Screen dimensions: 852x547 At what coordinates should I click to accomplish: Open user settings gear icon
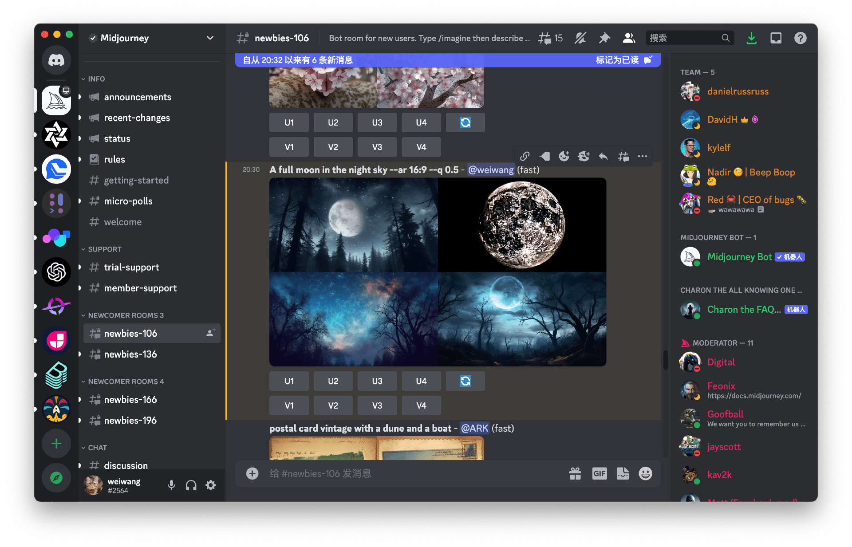pyautogui.click(x=211, y=485)
